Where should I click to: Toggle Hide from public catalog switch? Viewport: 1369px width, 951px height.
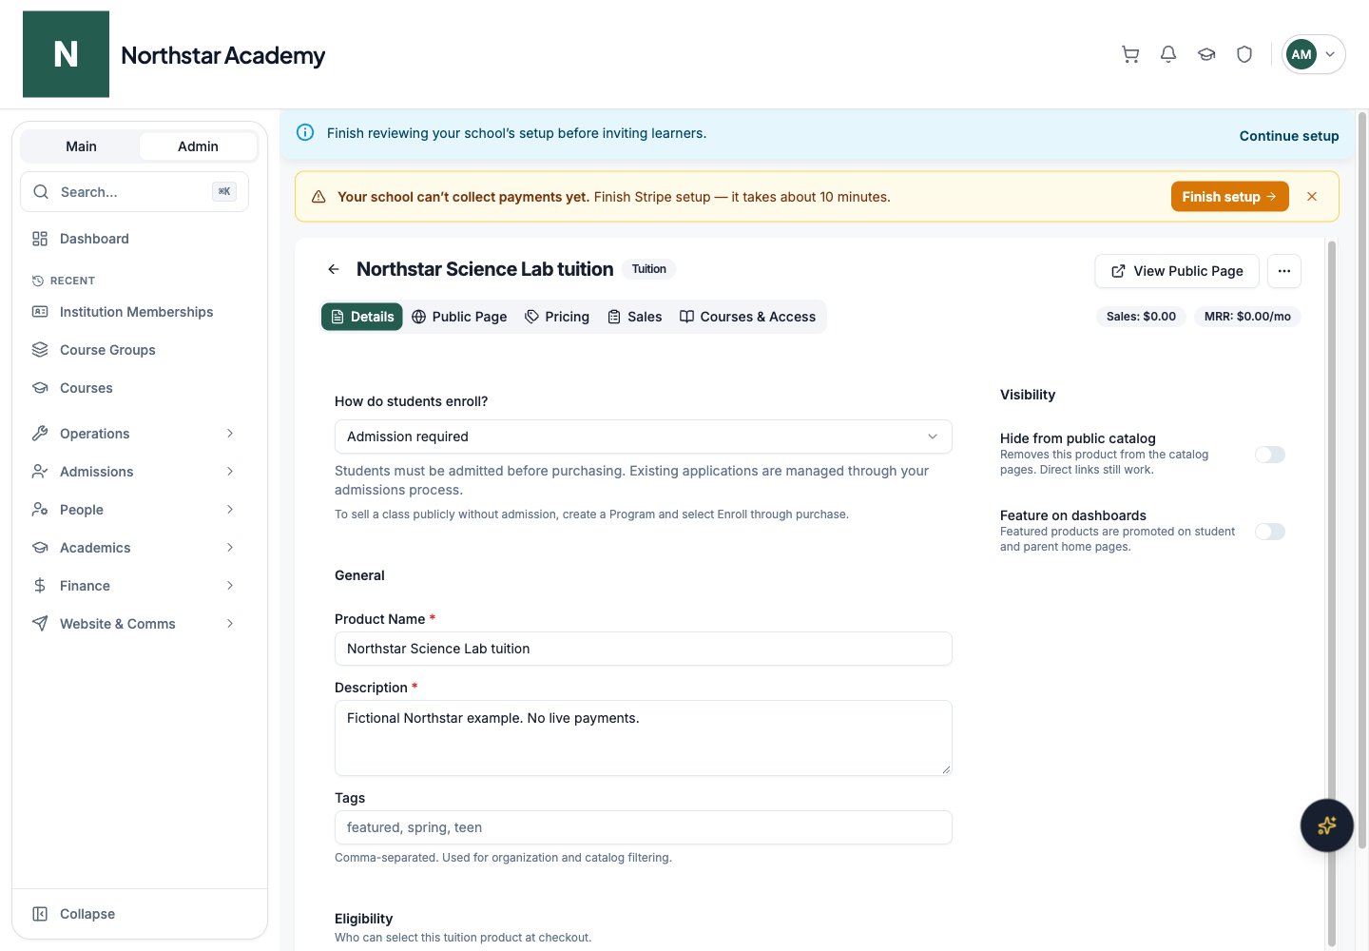coord(1270,455)
